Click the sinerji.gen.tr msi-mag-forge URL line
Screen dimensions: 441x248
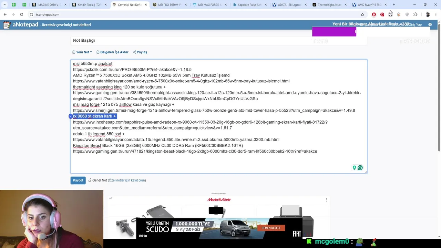(214, 111)
